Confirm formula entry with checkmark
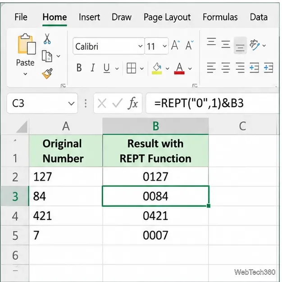Image resolution: width=282 pixels, height=282 pixels. [117, 103]
